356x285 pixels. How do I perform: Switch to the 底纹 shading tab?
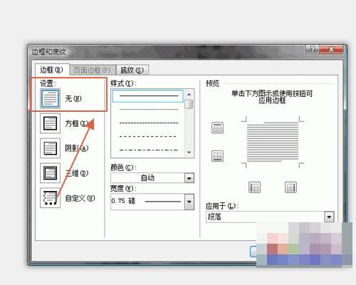(x=132, y=70)
